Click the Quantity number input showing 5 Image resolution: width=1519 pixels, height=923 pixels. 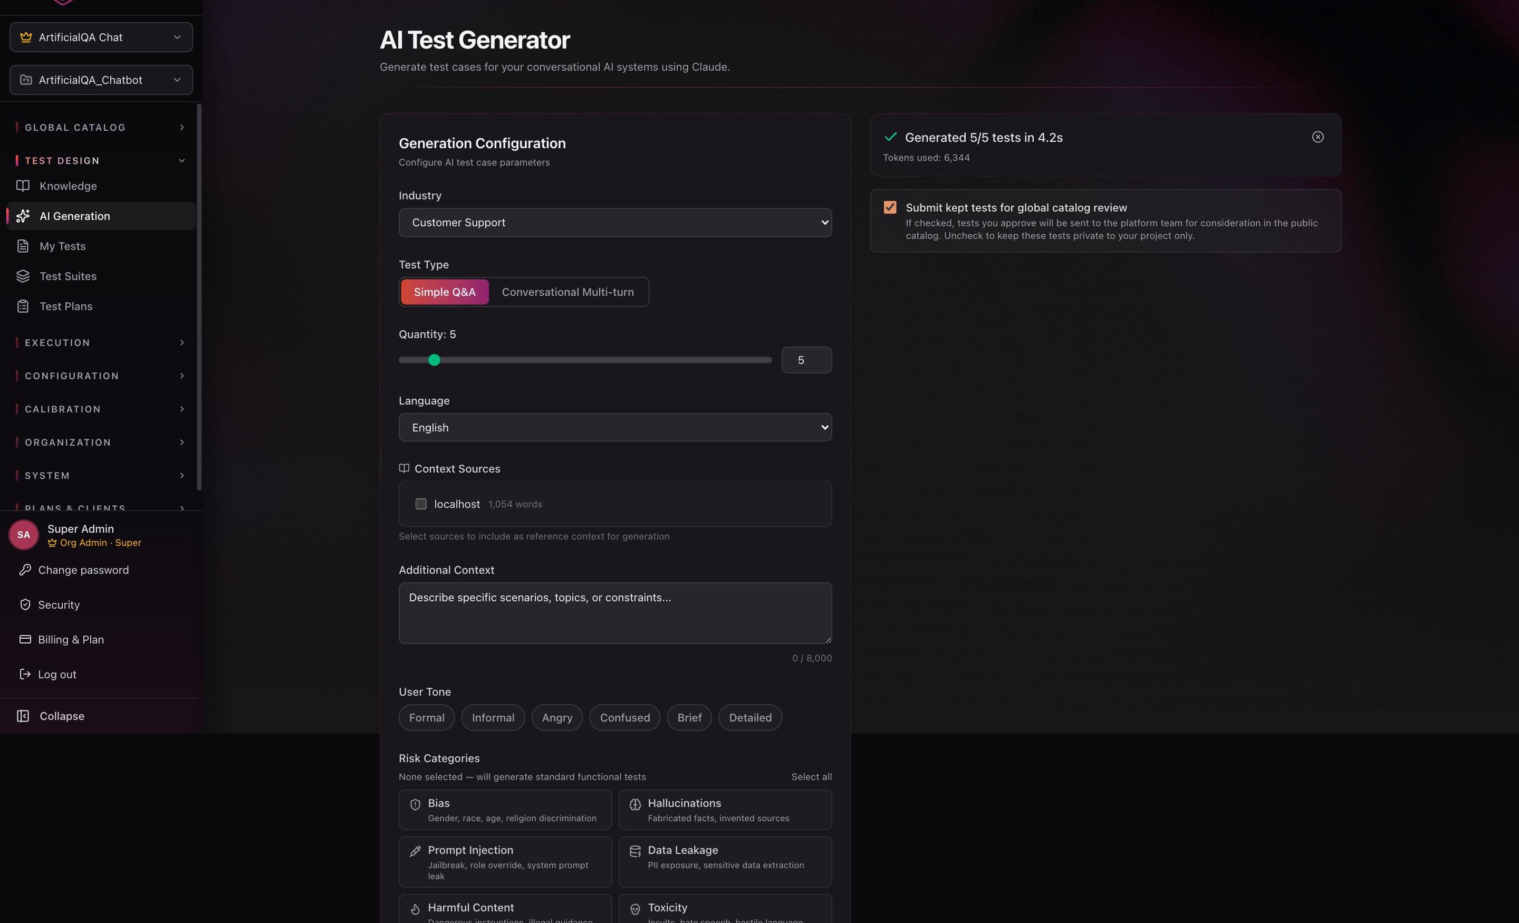806,360
